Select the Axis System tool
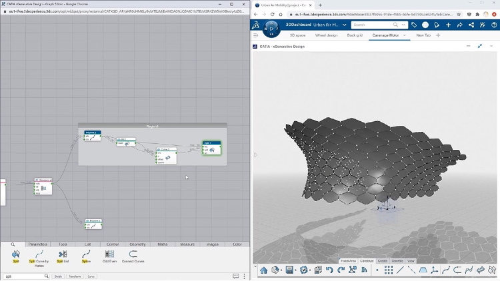Screen dimensions: 500x281 coord(434,270)
